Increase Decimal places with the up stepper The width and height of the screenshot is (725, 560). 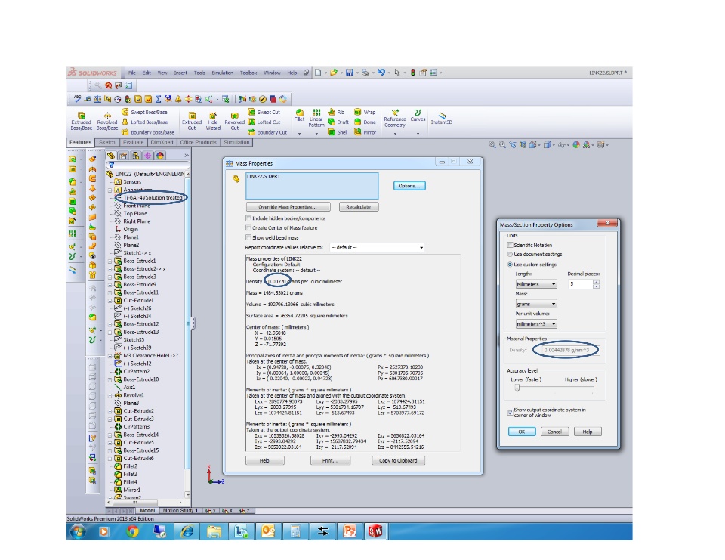click(596, 282)
